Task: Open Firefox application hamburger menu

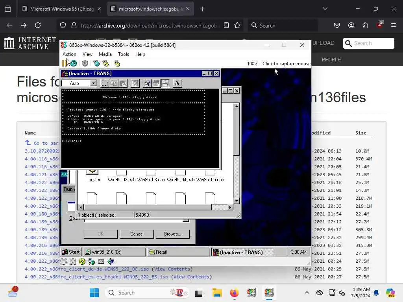Action: coord(393,26)
